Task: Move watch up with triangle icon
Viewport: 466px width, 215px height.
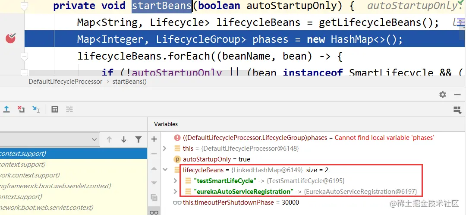Action: (154, 169)
